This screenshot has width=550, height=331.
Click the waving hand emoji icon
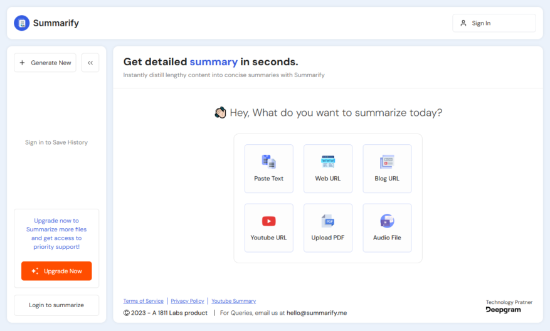(220, 113)
